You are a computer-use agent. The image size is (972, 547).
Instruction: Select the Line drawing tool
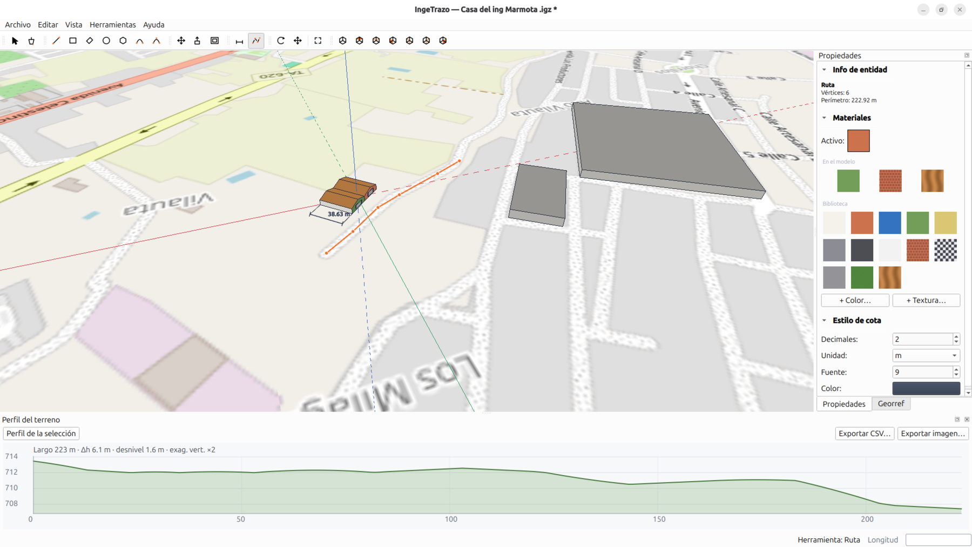pos(56,40)
